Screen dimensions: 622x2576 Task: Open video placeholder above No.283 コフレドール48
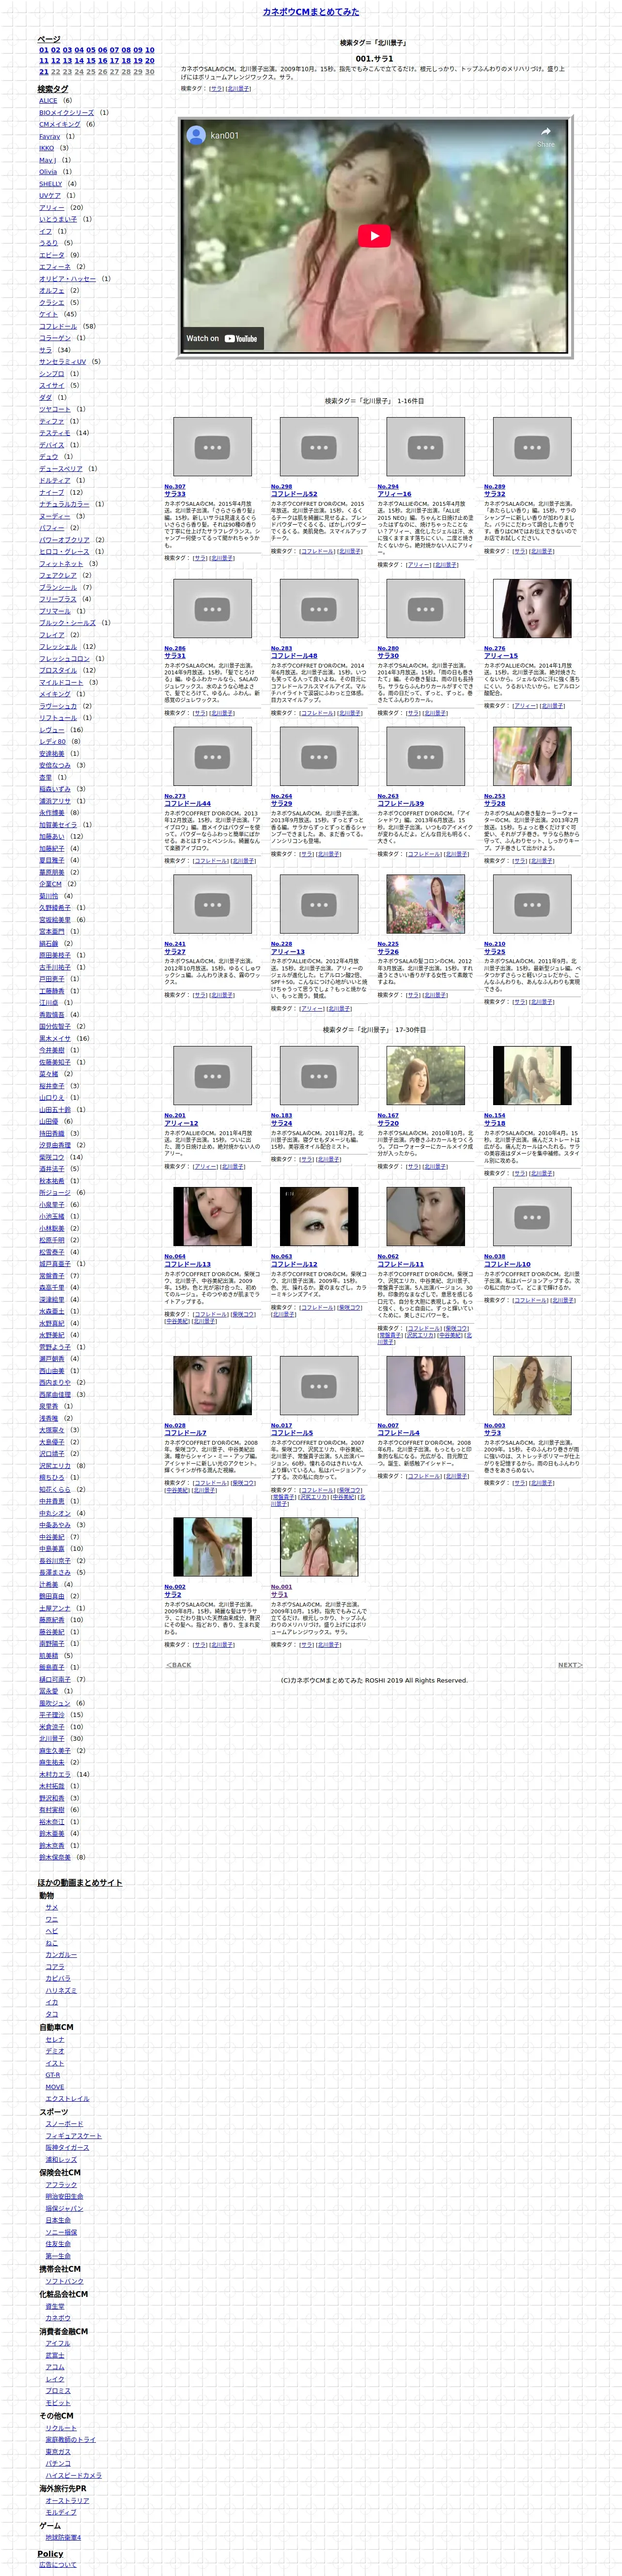(319, 609)
